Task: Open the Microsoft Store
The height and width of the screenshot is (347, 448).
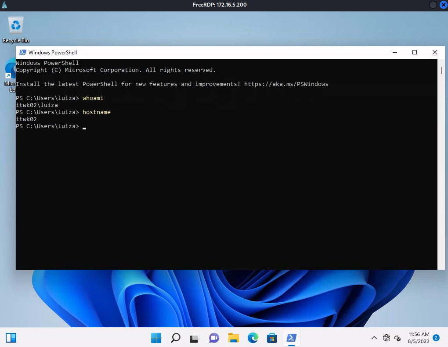Action: (x=272, y=338)
